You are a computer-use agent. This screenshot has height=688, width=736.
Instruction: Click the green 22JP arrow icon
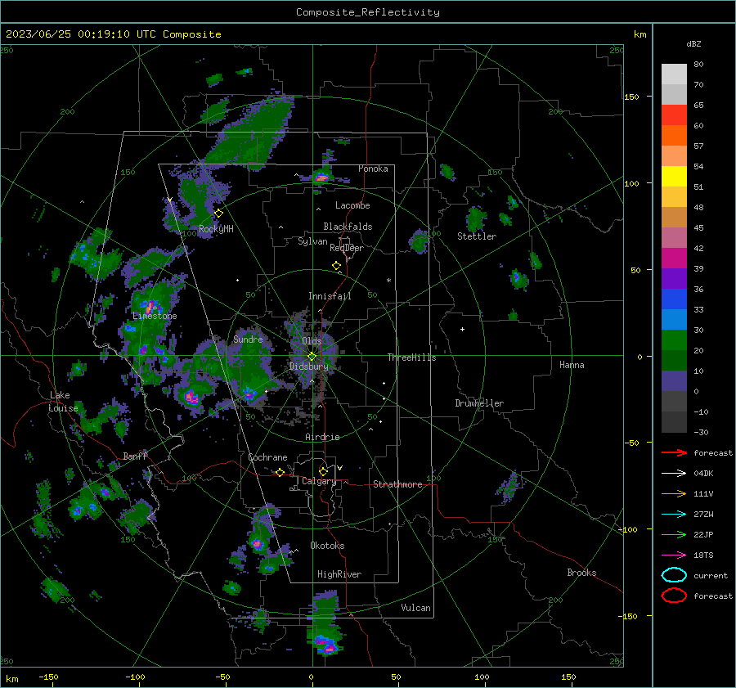674,534
